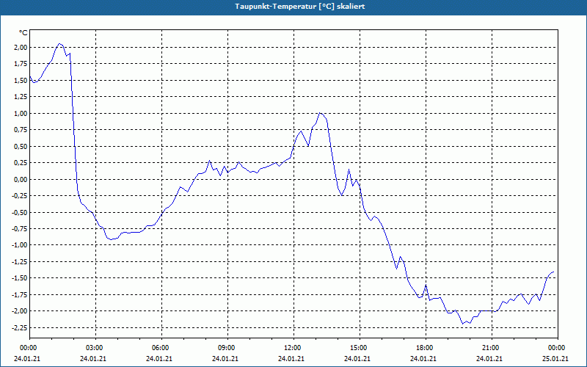Click the minus -1,75 y-axis label
The height and width of the screenshot is (367, 587).
pos(20,294)
